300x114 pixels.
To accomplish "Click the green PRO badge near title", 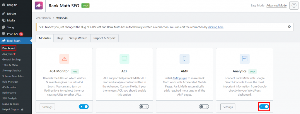I will click(86, 6).
